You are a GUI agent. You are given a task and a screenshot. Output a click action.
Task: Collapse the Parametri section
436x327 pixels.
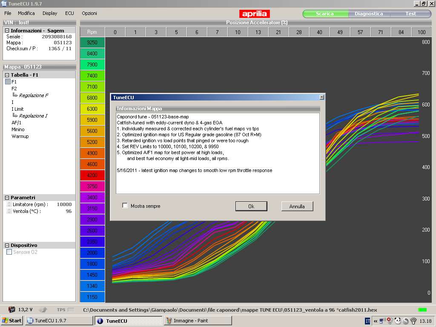7,198
